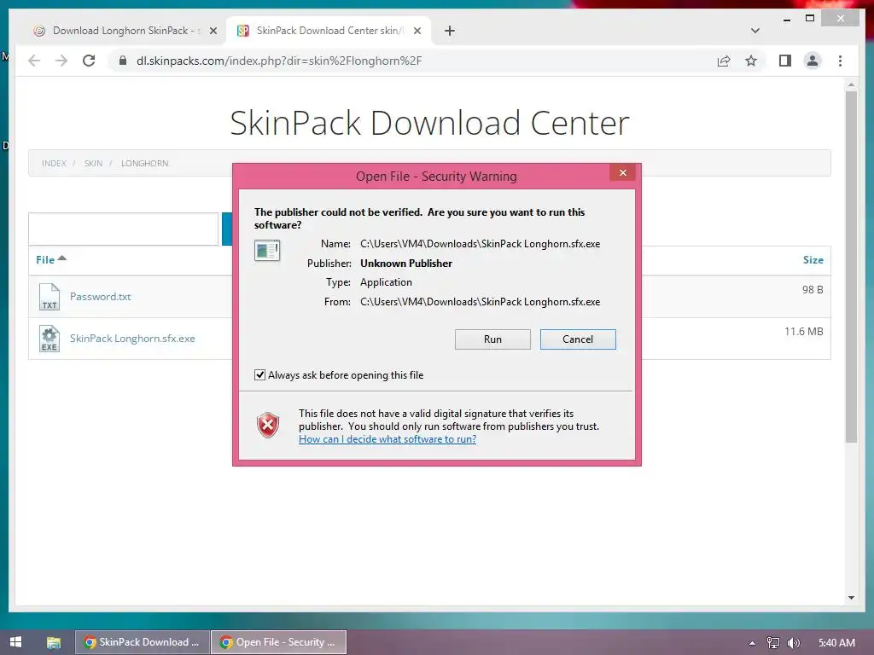
Task: Uncheck Always ask before opening this file
Action: coord(259,375)
